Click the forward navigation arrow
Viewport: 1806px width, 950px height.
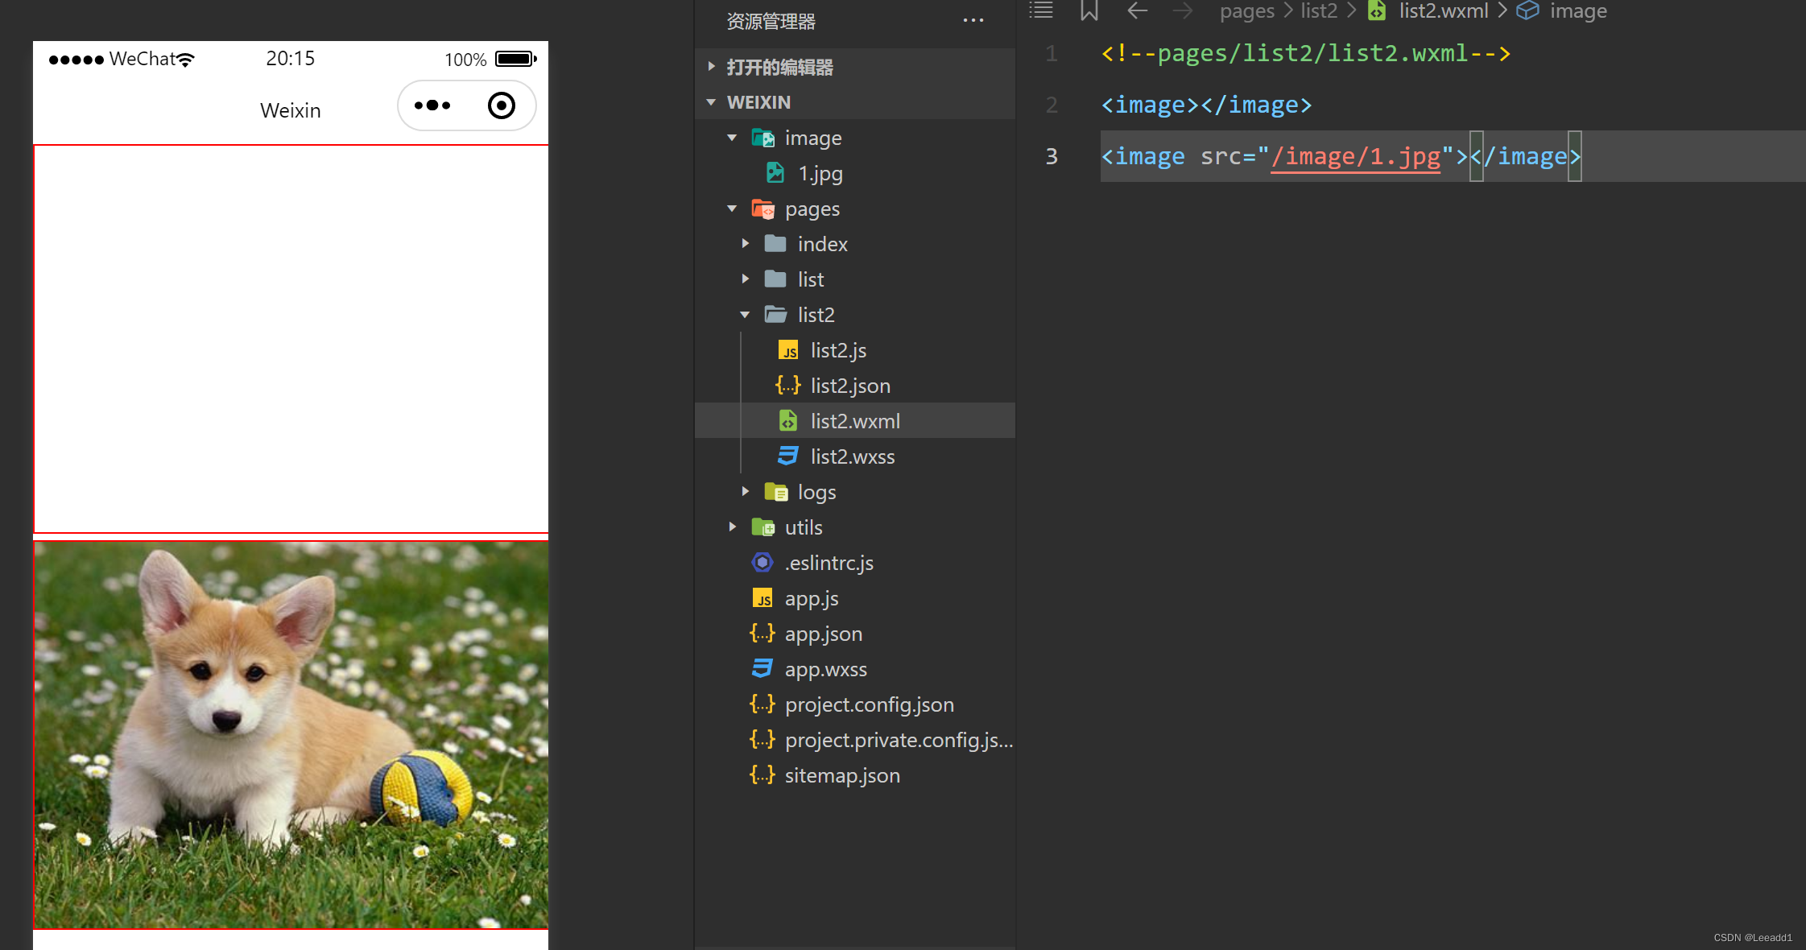(1182, 11)
